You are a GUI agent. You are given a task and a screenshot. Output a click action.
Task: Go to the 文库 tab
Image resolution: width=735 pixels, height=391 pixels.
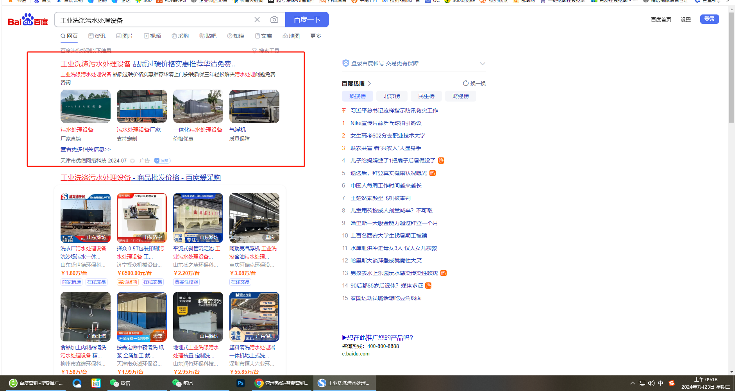tap(264, 36)
